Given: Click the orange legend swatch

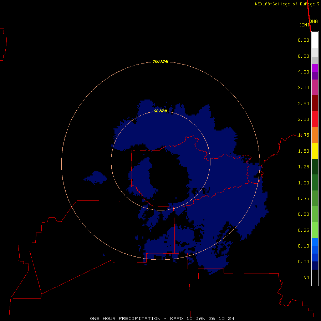Looking at the screenshot, I should (x=315, y=135).
